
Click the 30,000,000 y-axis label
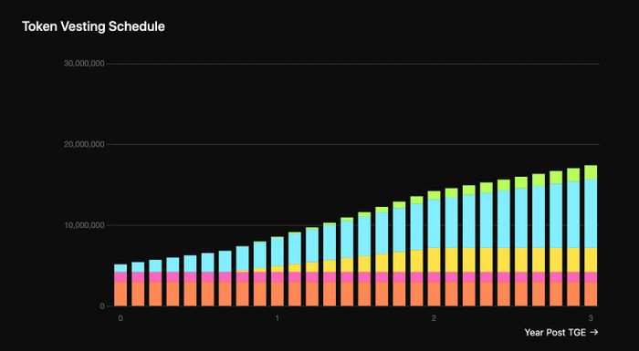tap(84, 64)
